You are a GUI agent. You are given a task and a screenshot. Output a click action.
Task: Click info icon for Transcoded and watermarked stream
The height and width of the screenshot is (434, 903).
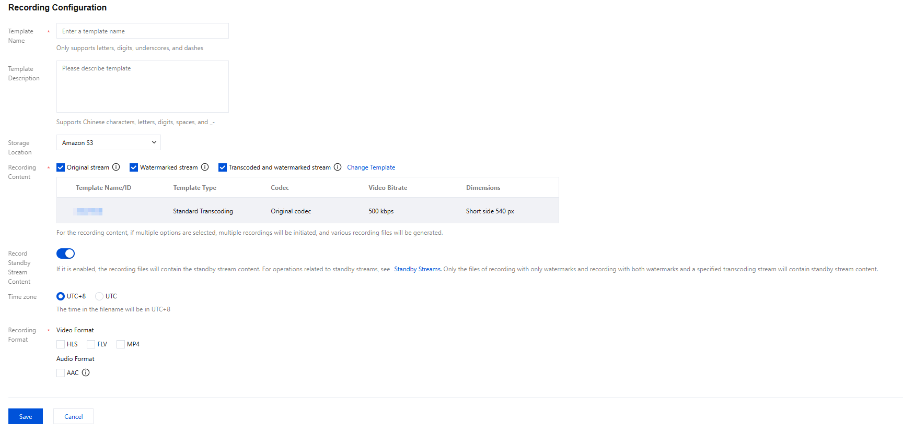pos(338,167)
